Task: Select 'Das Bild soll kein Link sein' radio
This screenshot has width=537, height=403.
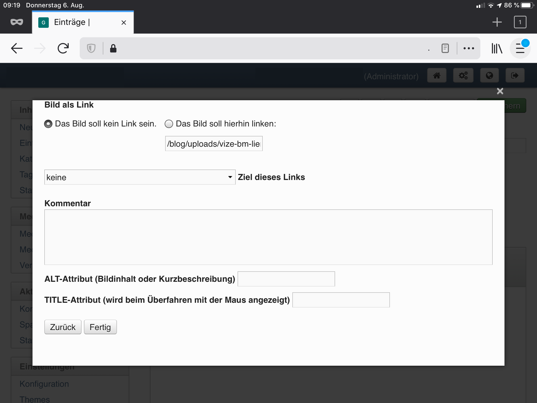Action: (x=48, y=124)
